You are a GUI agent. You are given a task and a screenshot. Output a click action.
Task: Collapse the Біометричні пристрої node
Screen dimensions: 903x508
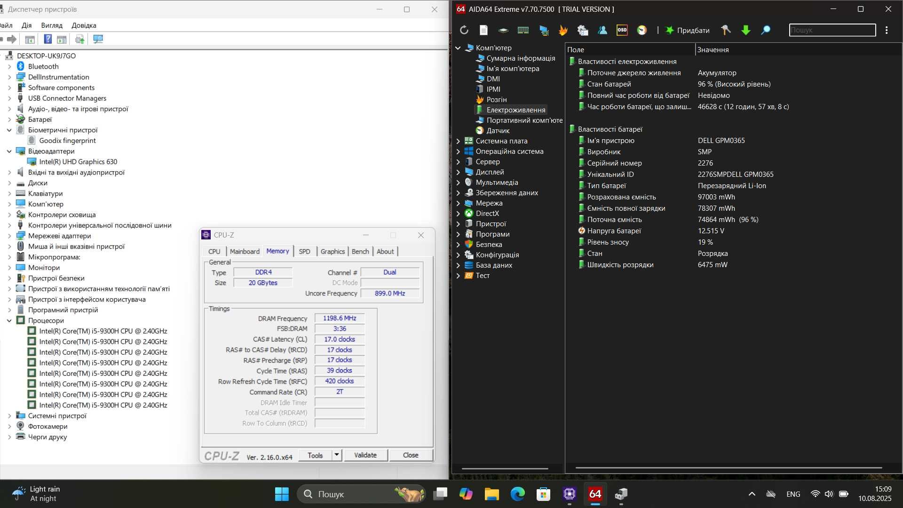(x=9, y=130)
